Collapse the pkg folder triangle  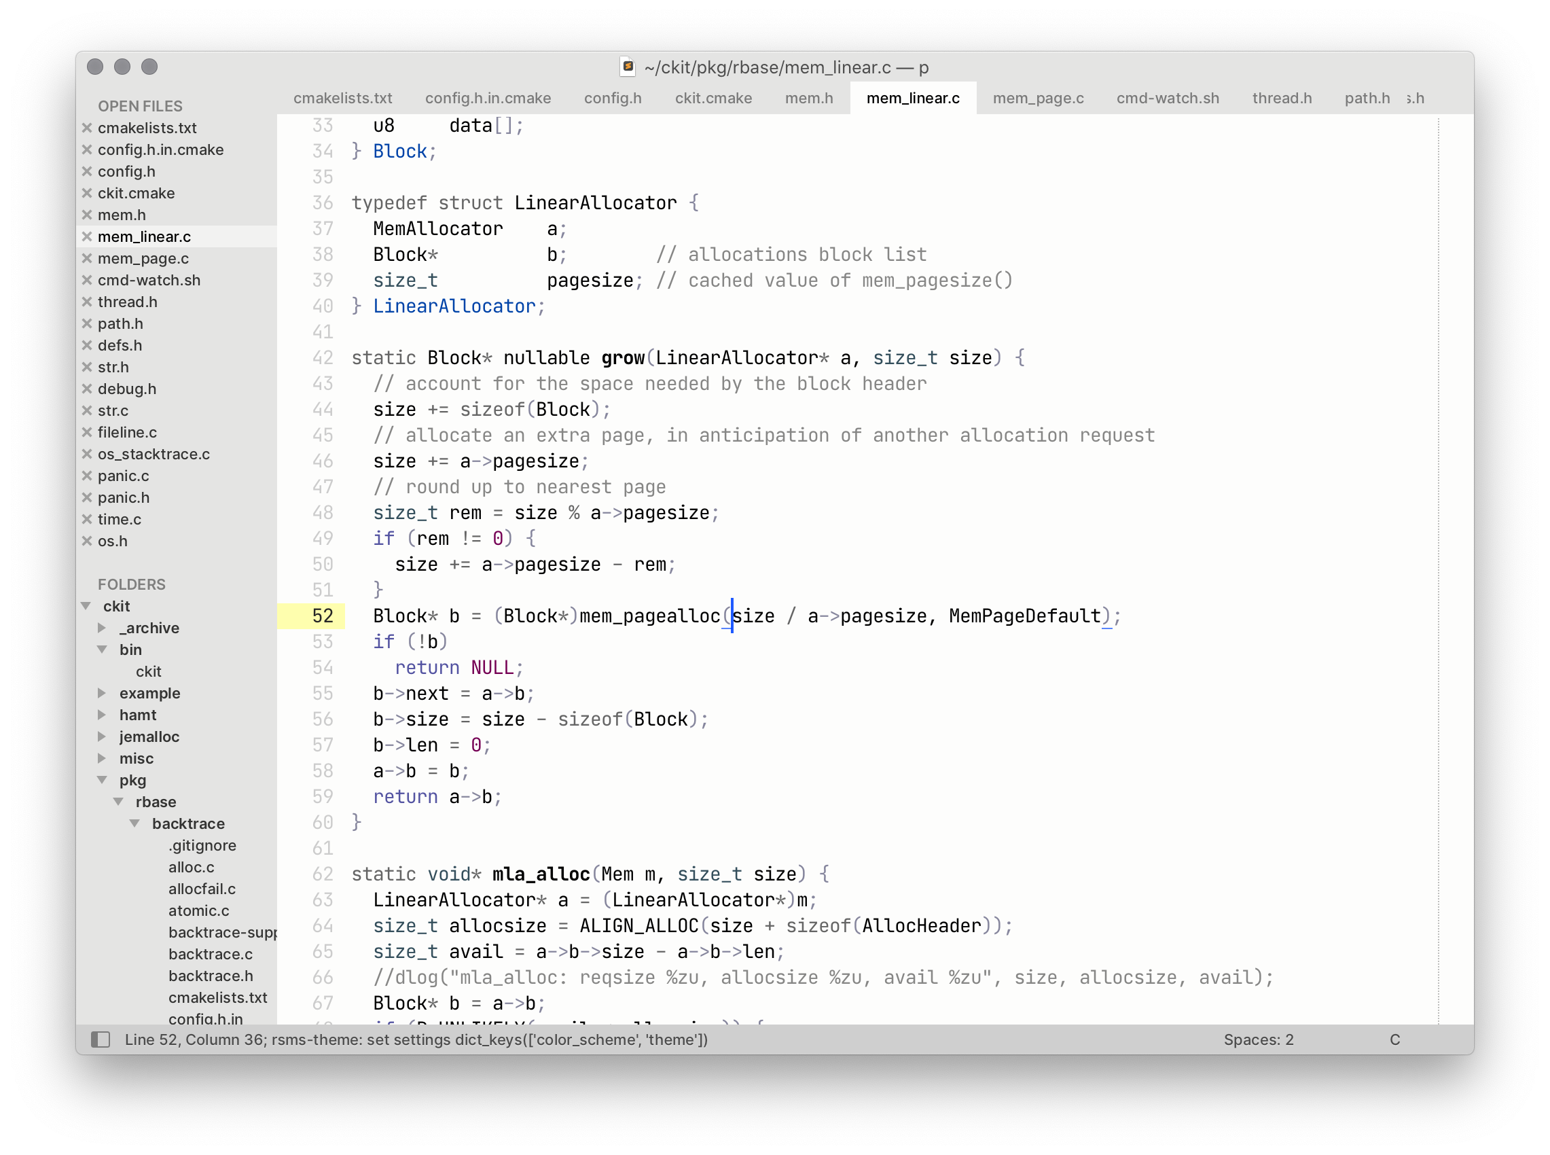click(102, 779)
